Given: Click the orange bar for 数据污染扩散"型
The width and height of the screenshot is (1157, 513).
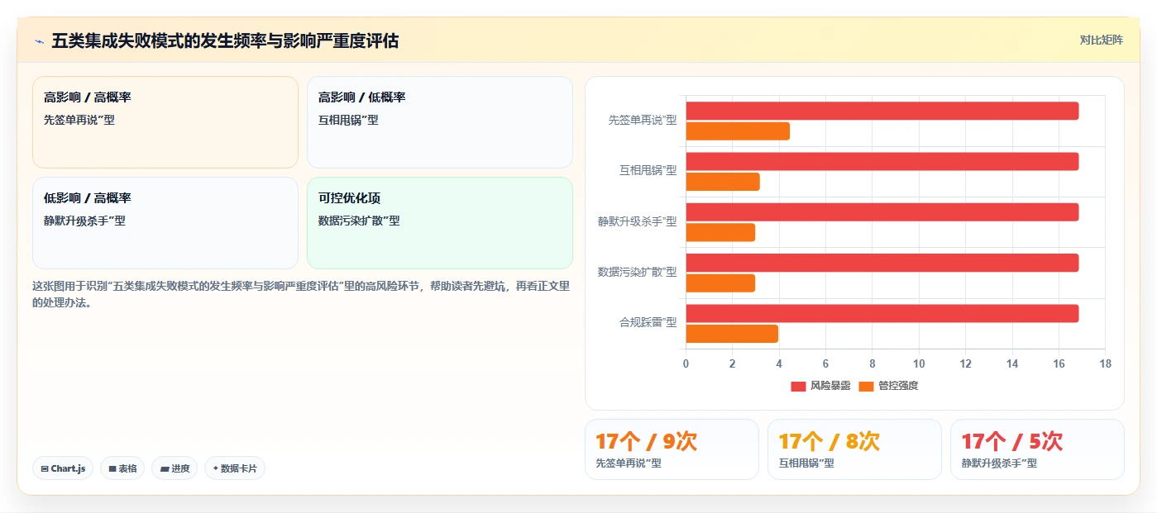Looking at the screenshot, I should (x=720, y=283).
